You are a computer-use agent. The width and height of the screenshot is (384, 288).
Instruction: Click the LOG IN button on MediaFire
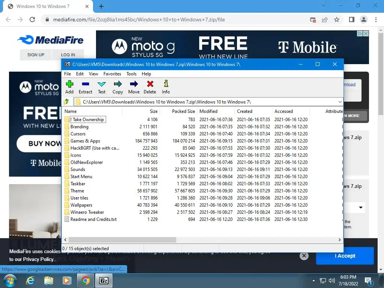(x=68, y=55)
